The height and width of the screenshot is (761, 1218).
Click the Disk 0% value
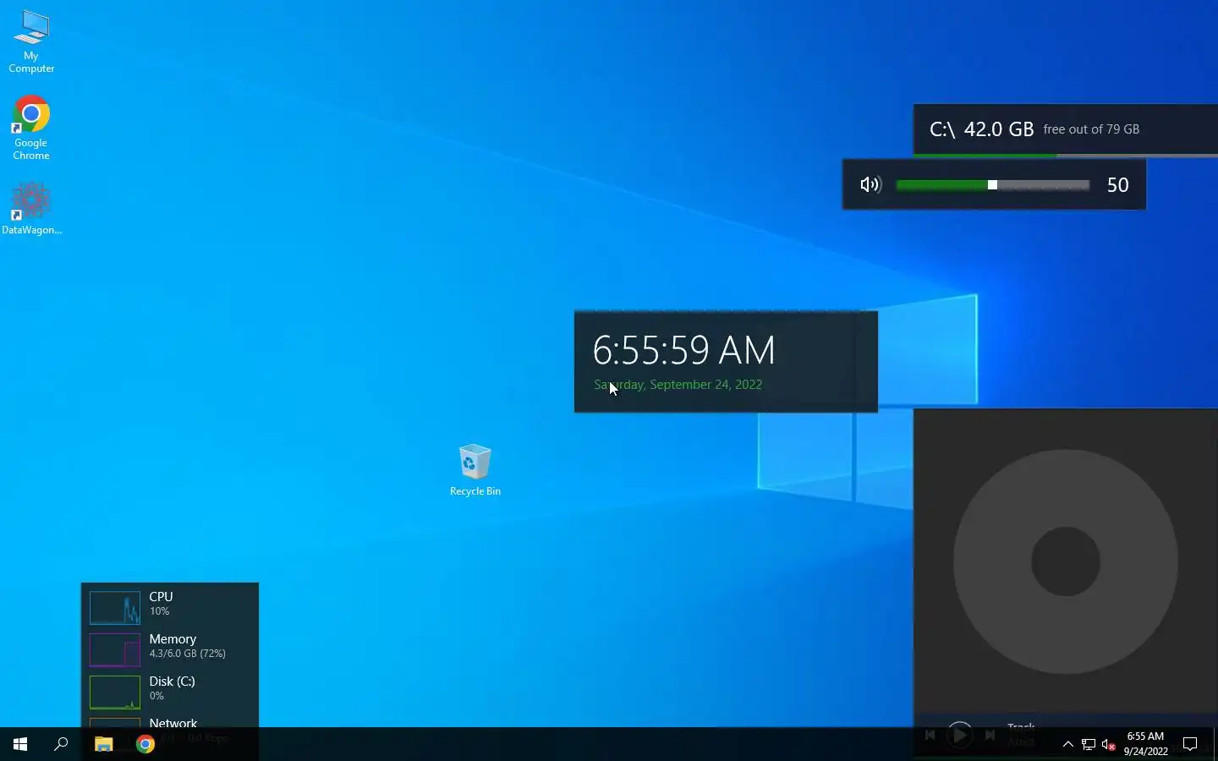[156, 696]
